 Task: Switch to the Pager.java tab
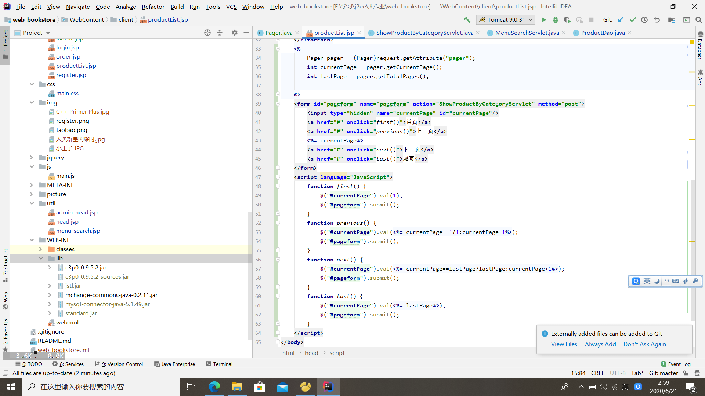(x=279, y=33)
